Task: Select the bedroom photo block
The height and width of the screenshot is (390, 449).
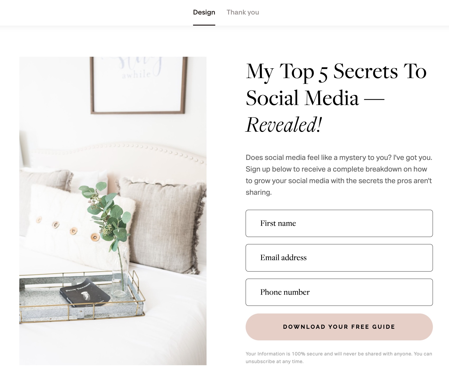Action: tap(113, 211)
